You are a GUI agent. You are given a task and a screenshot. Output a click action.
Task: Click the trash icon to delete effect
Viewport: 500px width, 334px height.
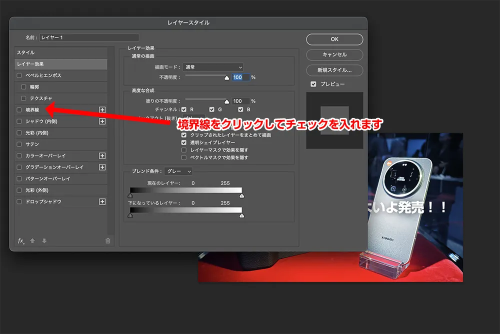pyautogui.click(x=107, y=241)
